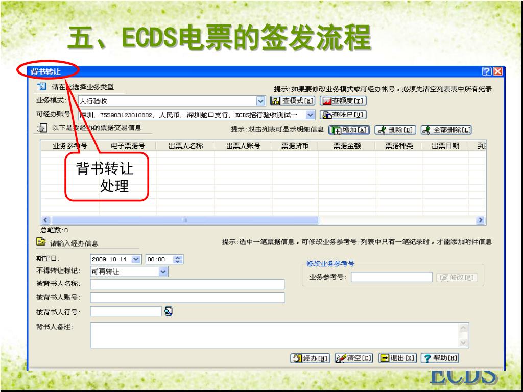Screen dimensions: 523x392
Task: Click the 出票日期 column header
Action: click(x=445, y=145)
